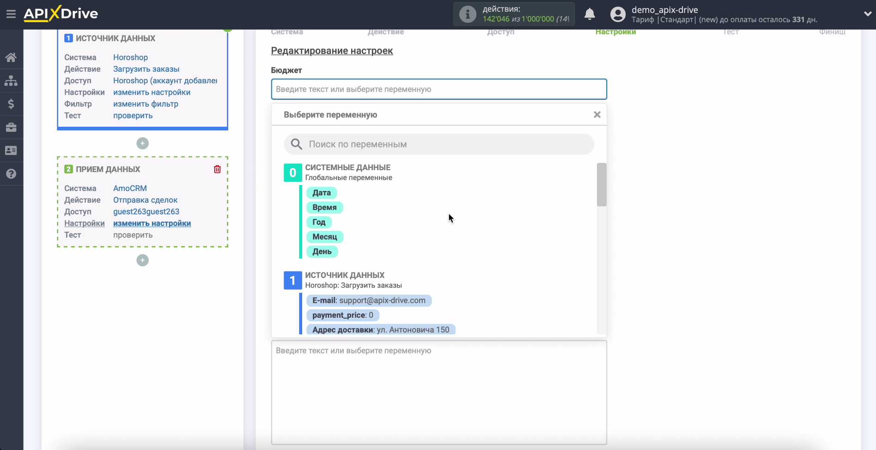Expand the account dropdown chevron

pyautogui.click(x=867, y=14)
